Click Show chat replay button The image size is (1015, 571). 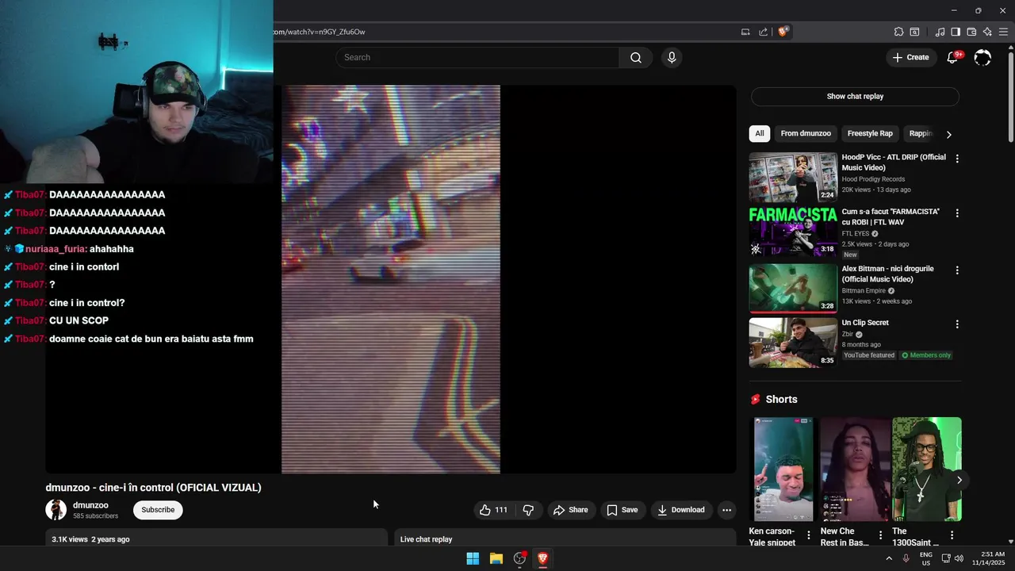coord(855,97)
